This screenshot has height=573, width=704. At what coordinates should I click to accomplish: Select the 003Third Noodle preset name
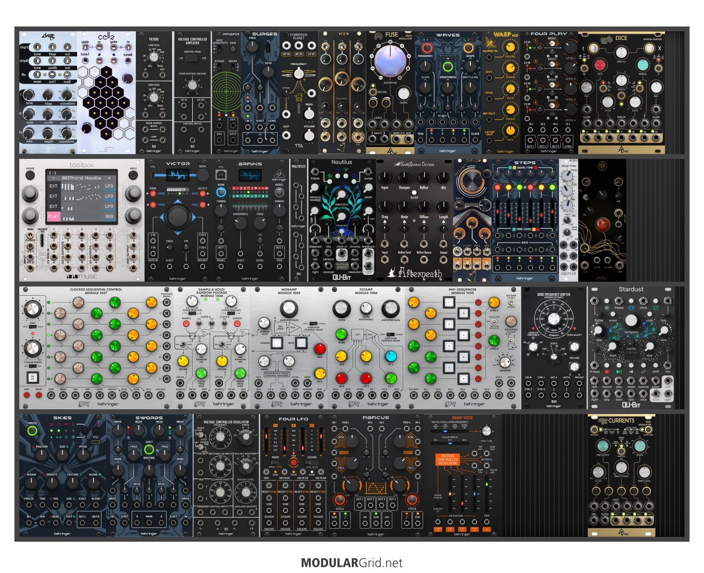coord(81,178)
